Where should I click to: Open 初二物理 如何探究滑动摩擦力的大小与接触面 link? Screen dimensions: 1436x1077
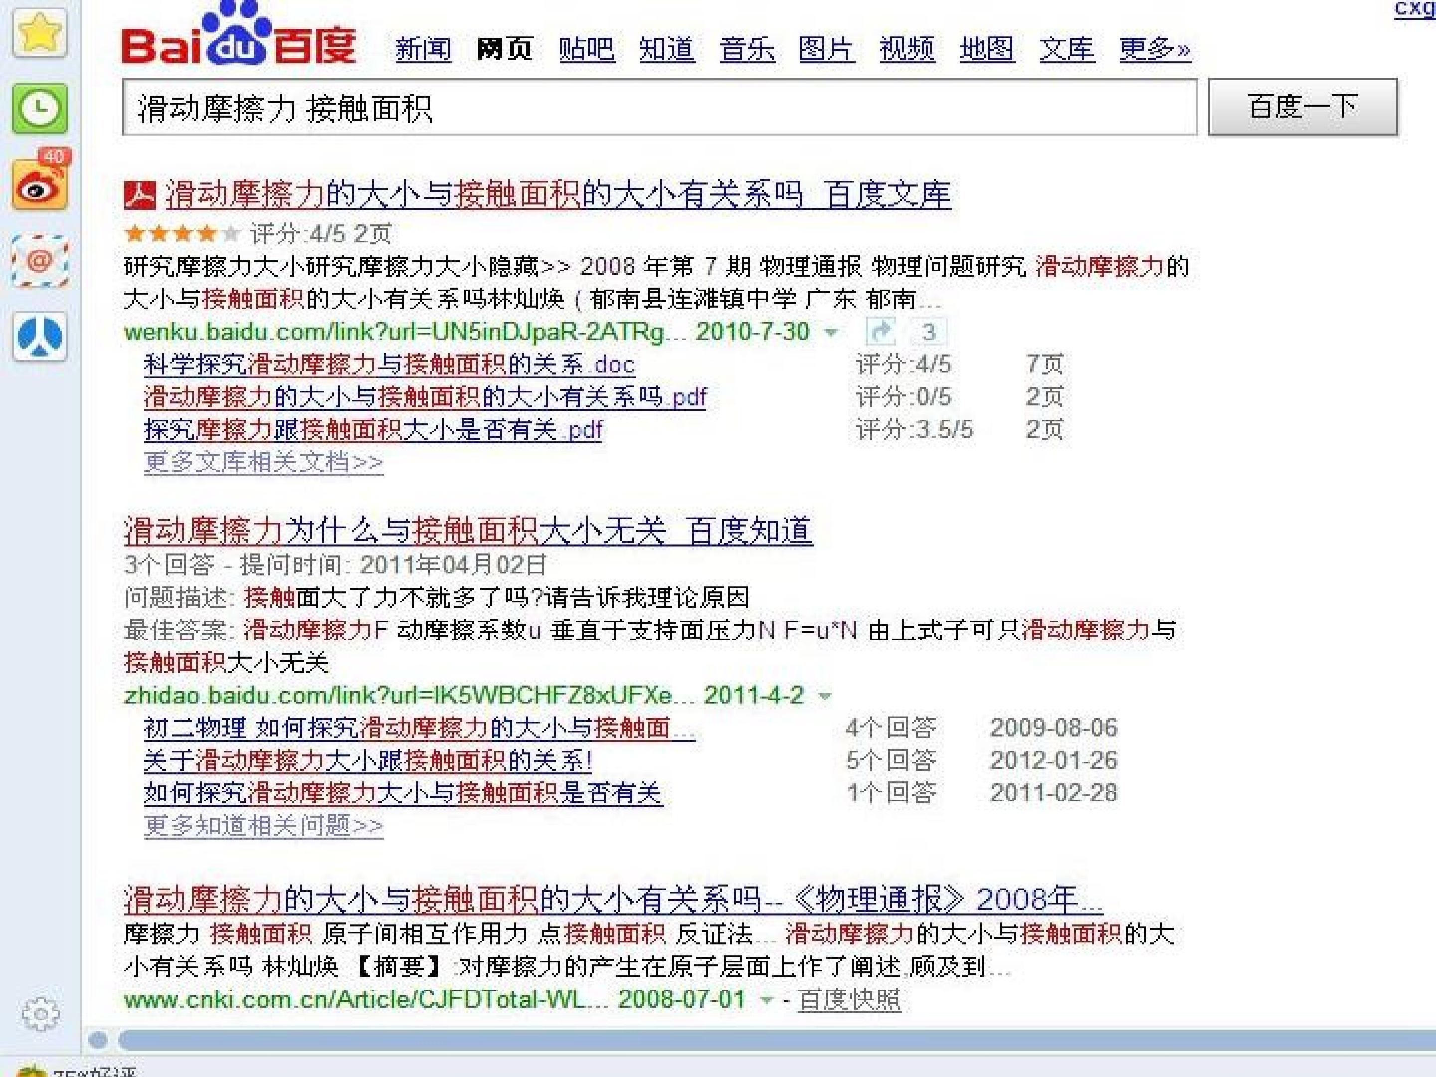pyautogui.click(x=419, y=728)
